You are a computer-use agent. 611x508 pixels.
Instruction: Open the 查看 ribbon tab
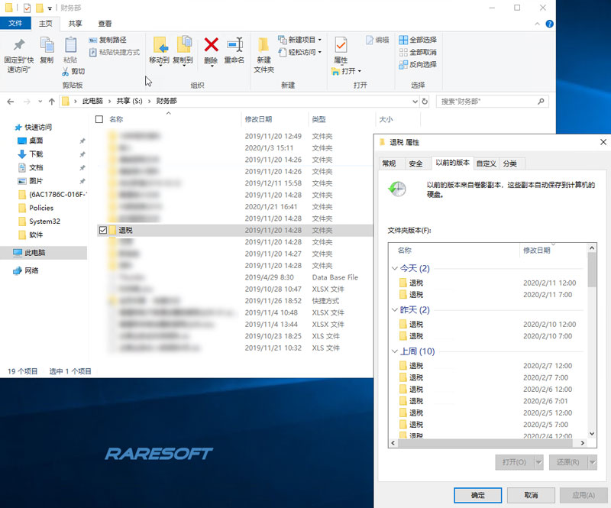tap(105, 24)
